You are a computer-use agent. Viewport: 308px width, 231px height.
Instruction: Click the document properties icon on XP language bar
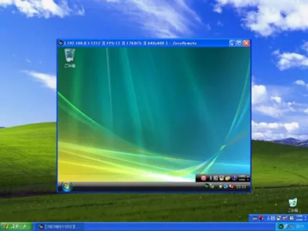[x=291, y=218]
